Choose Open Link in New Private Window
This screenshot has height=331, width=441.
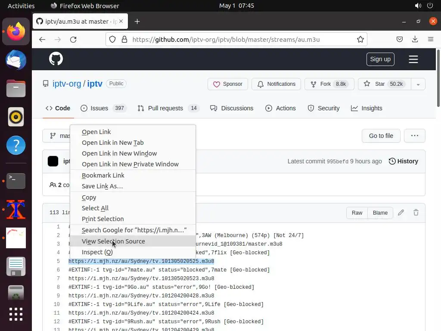coord(133,164)
